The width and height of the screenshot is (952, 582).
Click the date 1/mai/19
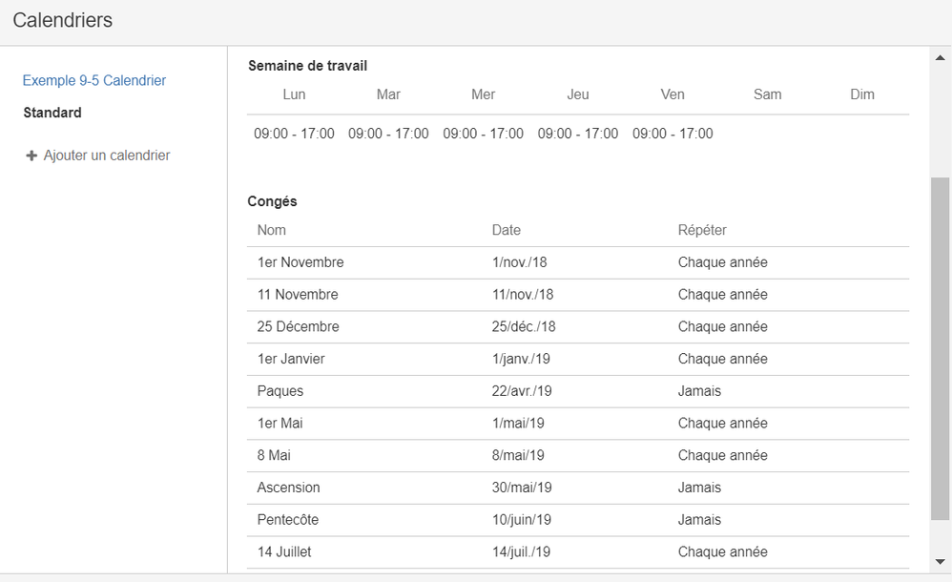[x=518, y=424]
